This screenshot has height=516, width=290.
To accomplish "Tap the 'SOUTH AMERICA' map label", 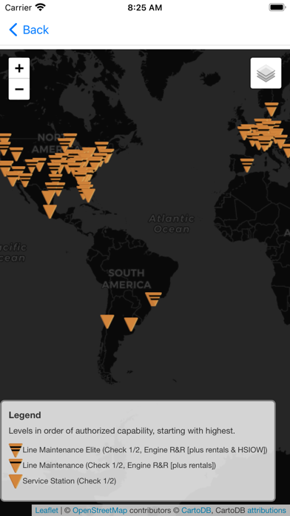I will pyautogui.click(x=127, y=279).
